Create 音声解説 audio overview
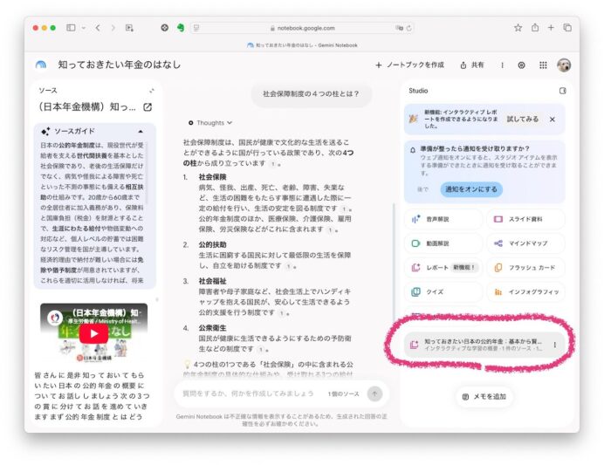Screen dimensions: 604x465 pyautogui.click(x=443, y=219)
